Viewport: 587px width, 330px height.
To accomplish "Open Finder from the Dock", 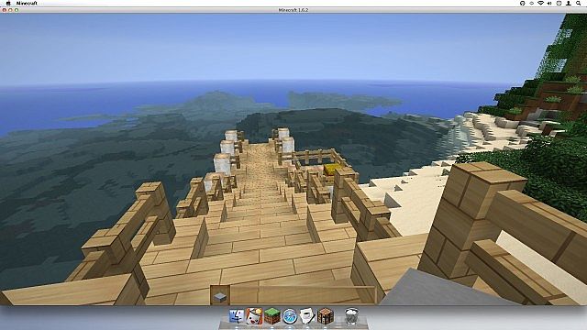I will (237, 316).
